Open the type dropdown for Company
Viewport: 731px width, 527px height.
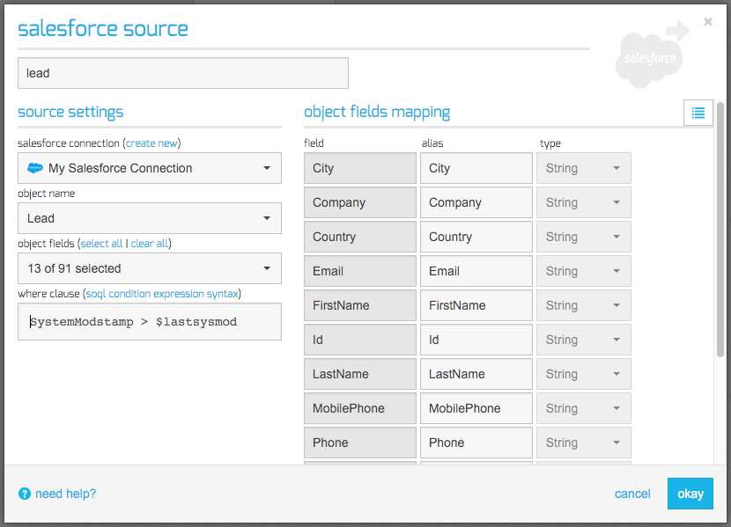[x=584, y=202]
